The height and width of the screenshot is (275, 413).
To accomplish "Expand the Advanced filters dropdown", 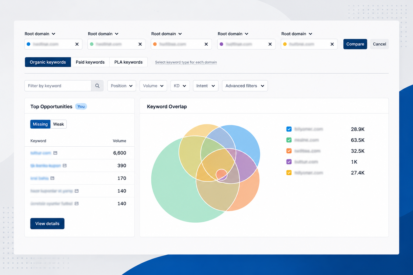I will point(245,86).
